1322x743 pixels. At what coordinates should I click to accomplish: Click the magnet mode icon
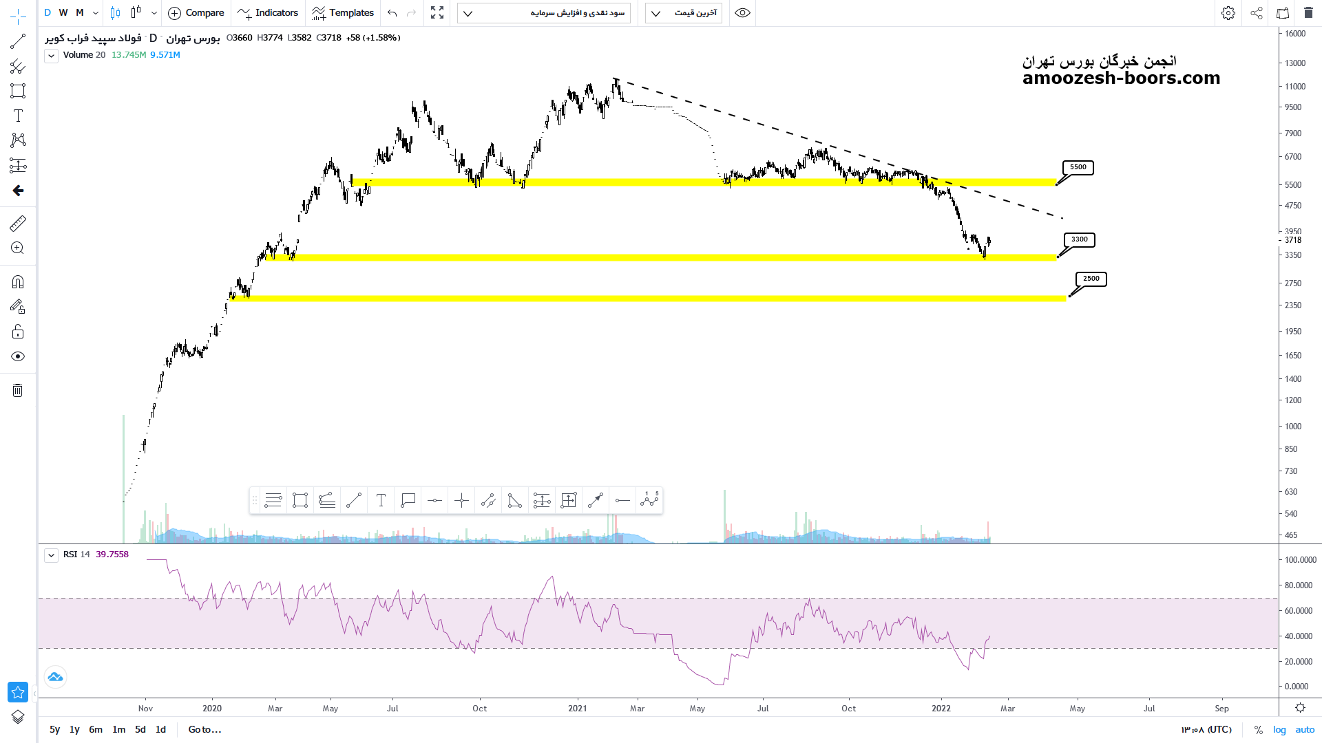(18, 282)
